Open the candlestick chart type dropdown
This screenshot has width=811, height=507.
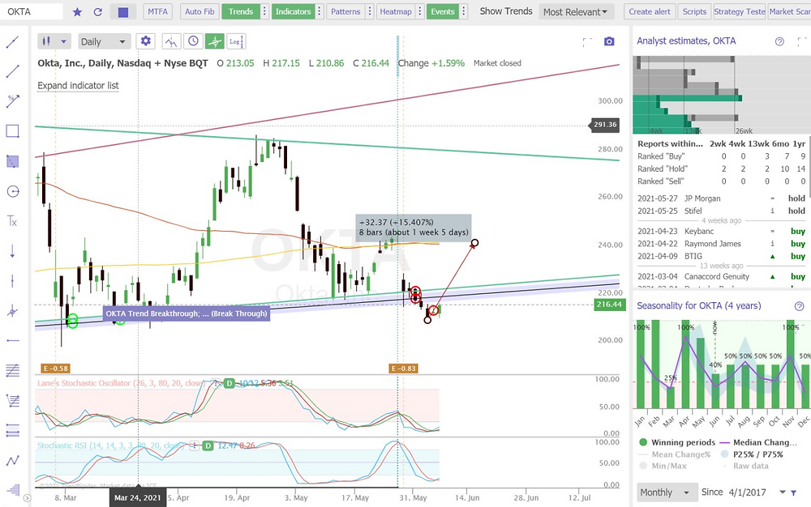[x=54, y=41]
